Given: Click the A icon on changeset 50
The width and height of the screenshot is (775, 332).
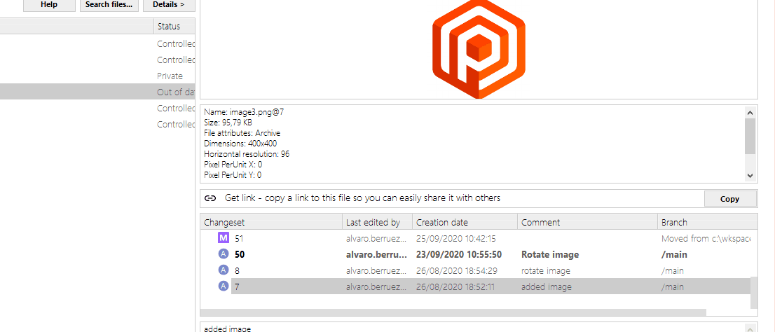Looking at the screenshot, I should 224,254.
